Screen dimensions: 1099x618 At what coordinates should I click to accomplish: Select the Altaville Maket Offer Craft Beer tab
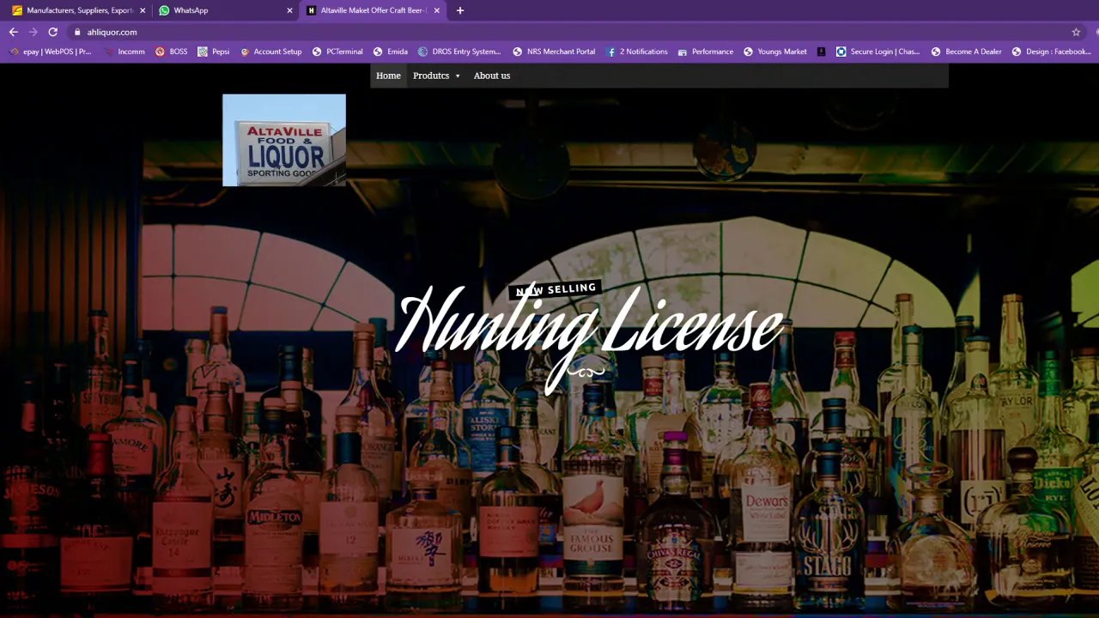pyautogui.click(x=373, y=10)
